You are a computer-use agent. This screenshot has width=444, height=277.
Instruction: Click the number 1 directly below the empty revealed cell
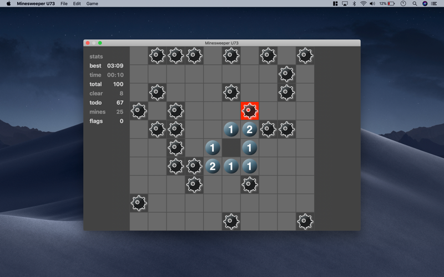[231, 166]
